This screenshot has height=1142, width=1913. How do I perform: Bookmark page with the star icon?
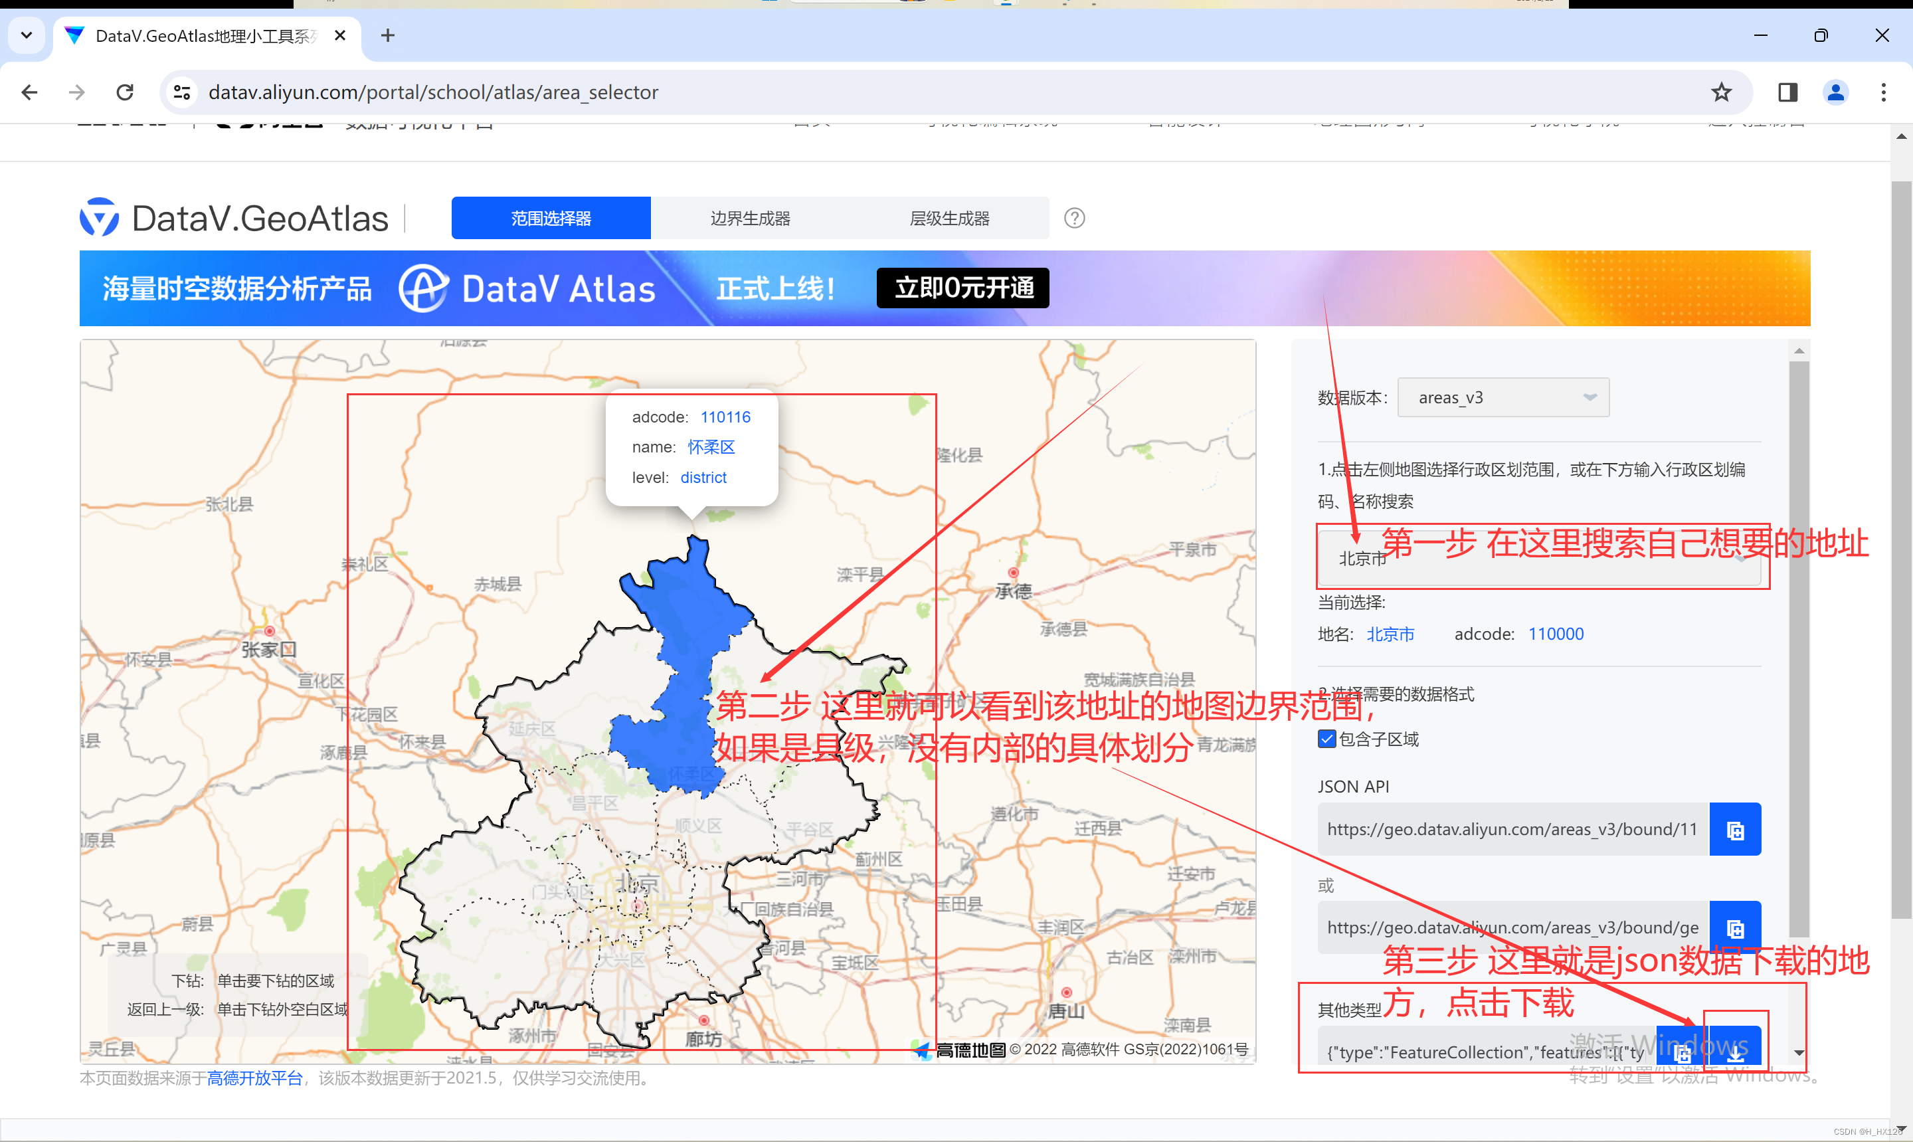pos(1720,92)
